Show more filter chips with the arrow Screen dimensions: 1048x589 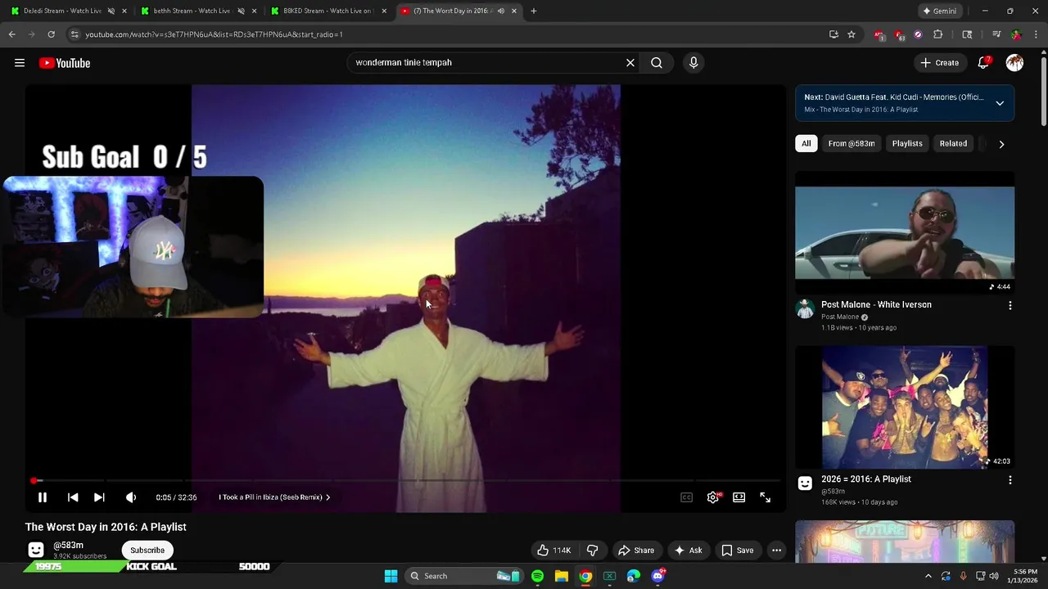(x=1001, y=144)
